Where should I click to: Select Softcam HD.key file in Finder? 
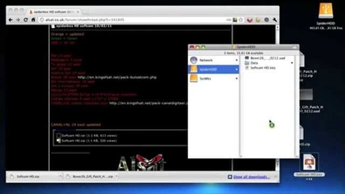click(263, 68)
